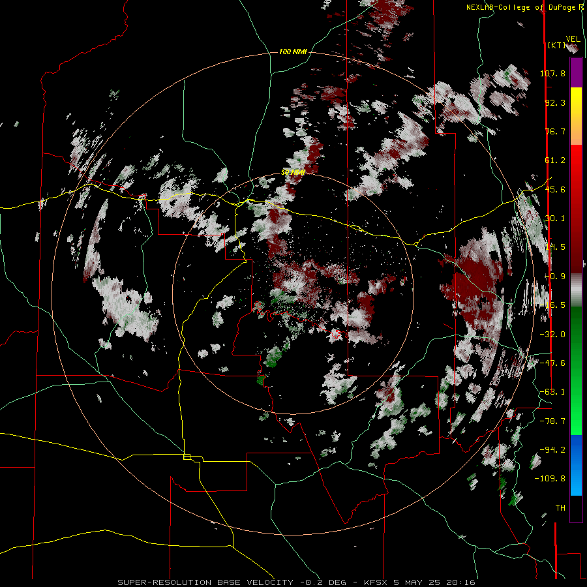This screenshot has width=587, height=587.
Task: Click the [KT] units label
Action: pyautogui.click(x=556, y=45)
